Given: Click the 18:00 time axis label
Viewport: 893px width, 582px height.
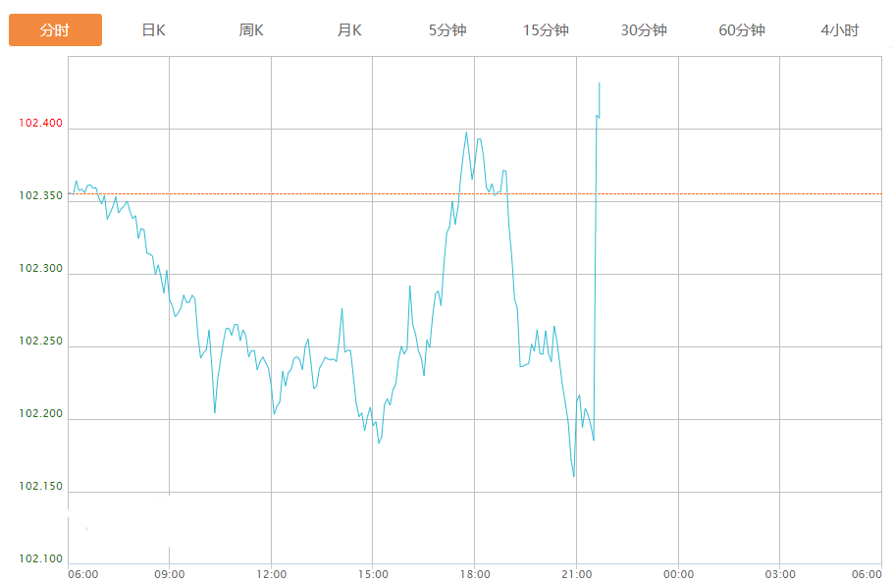Looking at the screenshot, I should pyautogui.click(x=475, y=574).
